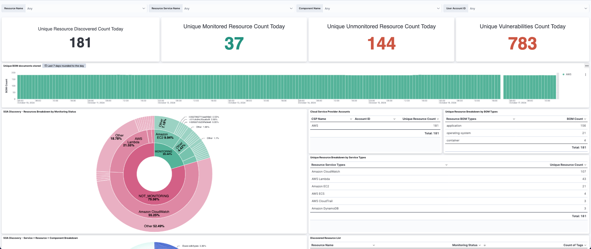The height and width of the screenshot is (249, 591).
Task: Open Resource BOM Types column chevron
Action: click(514, 119)
